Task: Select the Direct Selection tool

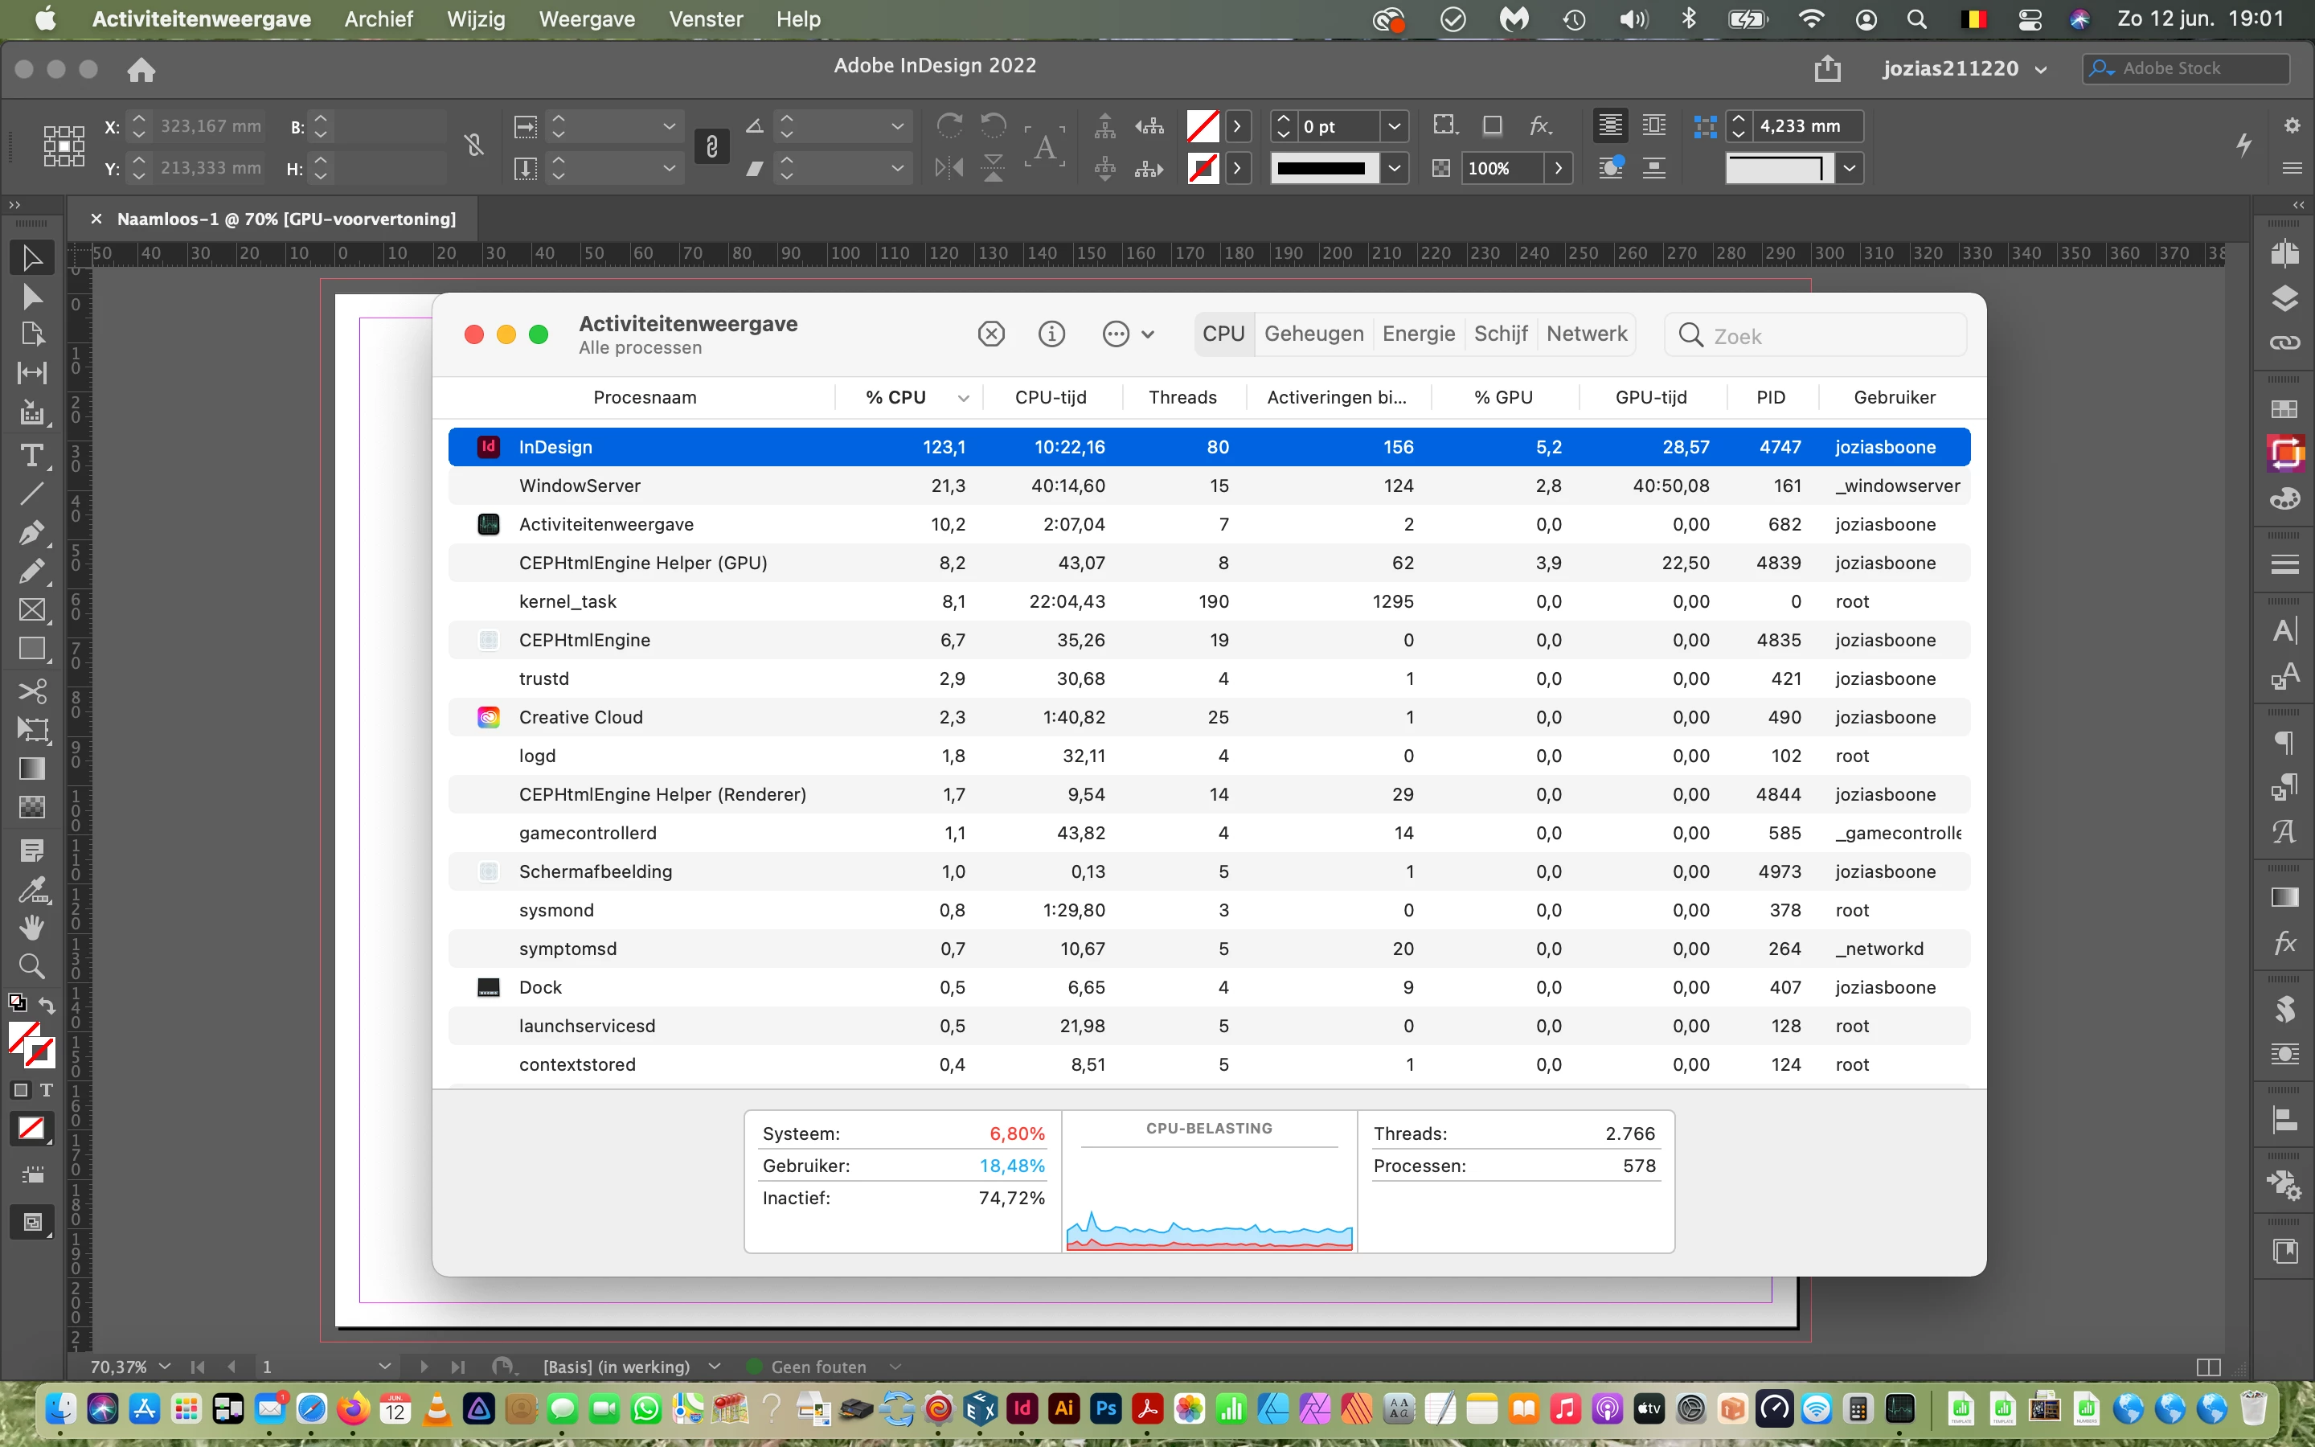Action: click(x=31, y=297)
